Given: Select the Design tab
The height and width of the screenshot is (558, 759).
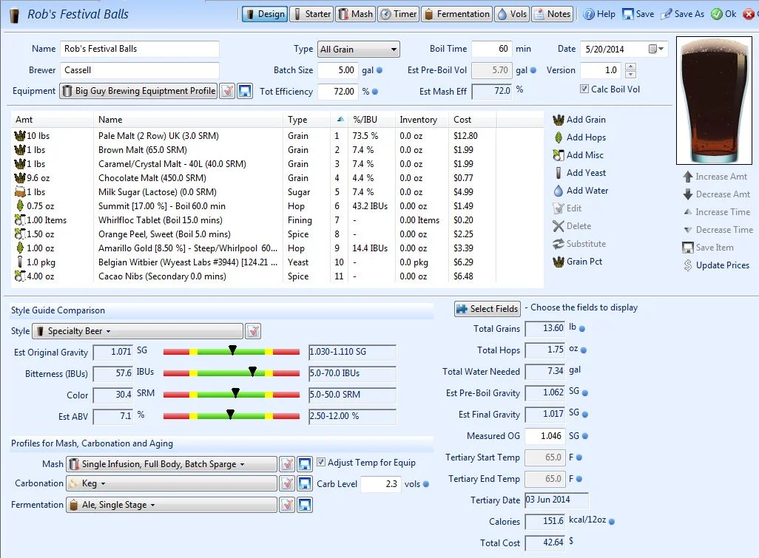Looking at the screenshot, I should point(265,14).
